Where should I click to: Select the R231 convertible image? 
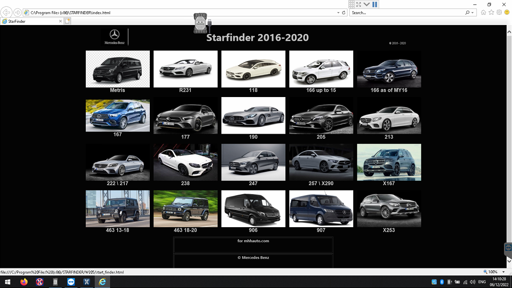[x=186, y=69]
